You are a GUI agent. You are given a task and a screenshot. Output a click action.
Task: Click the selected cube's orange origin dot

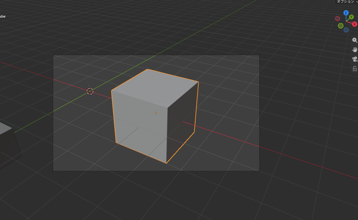coord(156,113)
